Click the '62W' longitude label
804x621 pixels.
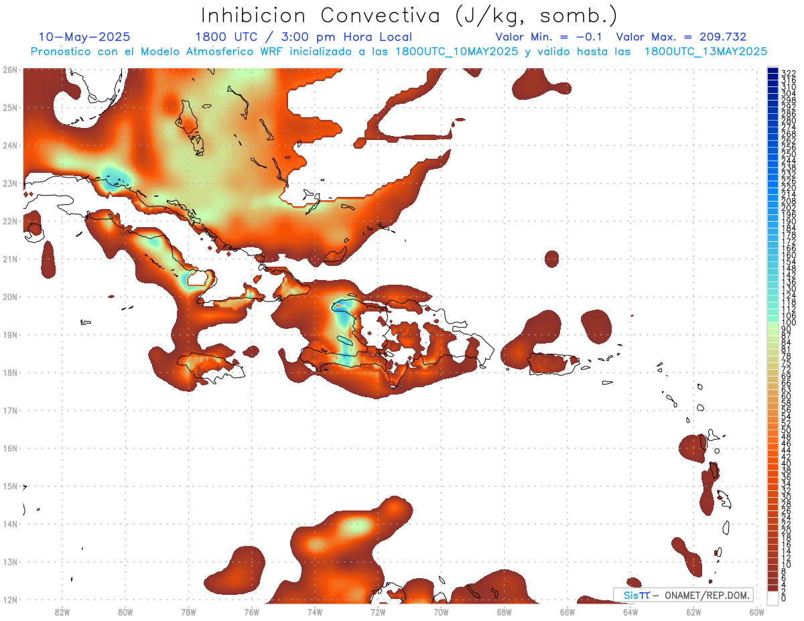[x=693, y=611]
